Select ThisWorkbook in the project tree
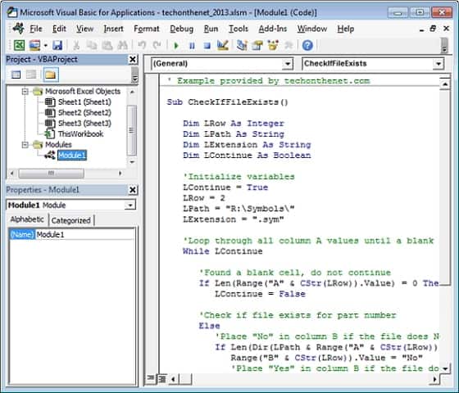This screenshot has width=459, height=393. [80, 134]
